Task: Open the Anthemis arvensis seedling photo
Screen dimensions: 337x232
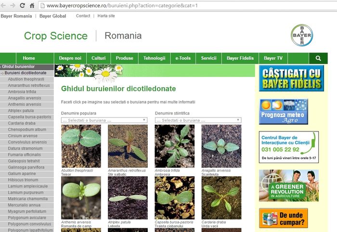Action: (x=81, y=198)
